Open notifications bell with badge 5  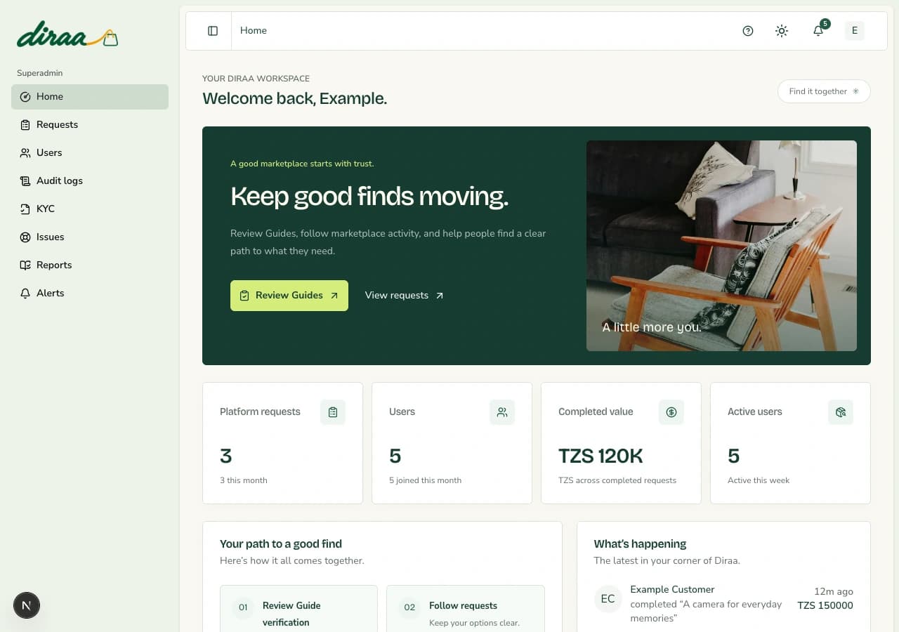coord(818,31)
